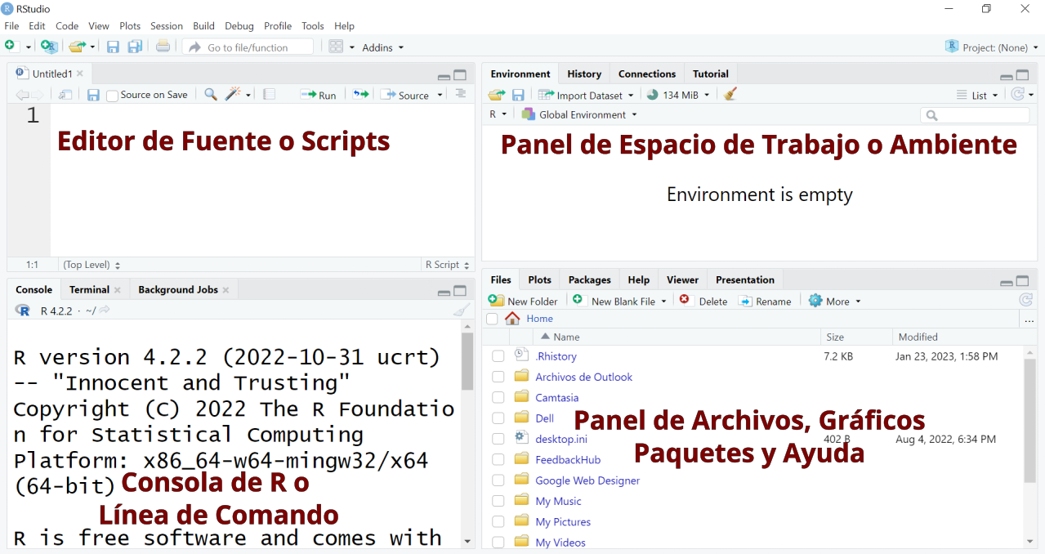Save the script using the save icon
1045x554 pixels.
tap(92, 94)
